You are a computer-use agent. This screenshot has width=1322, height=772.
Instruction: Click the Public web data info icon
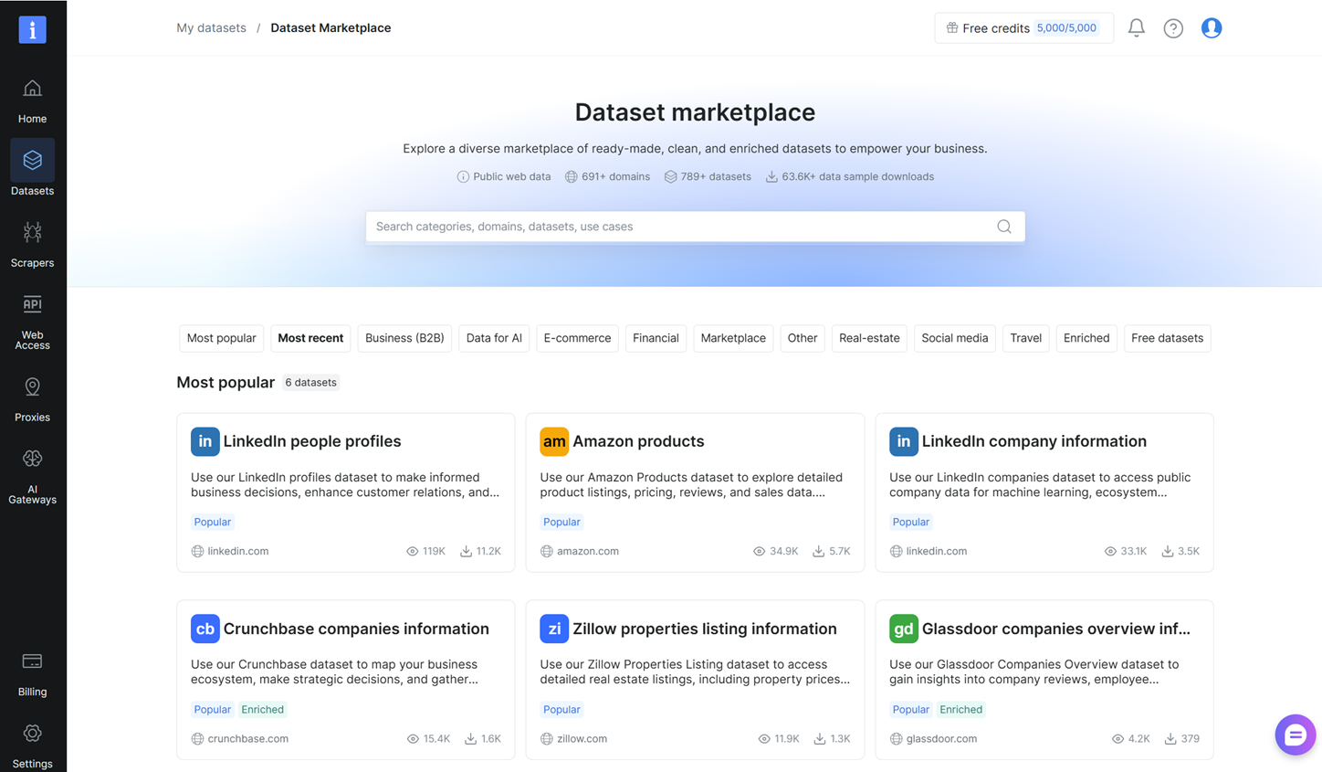pos(463,177)
